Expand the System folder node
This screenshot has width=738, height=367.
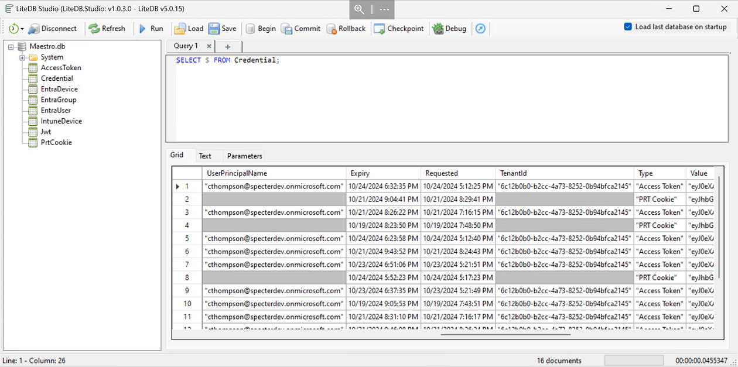click(x=22, y=57)
